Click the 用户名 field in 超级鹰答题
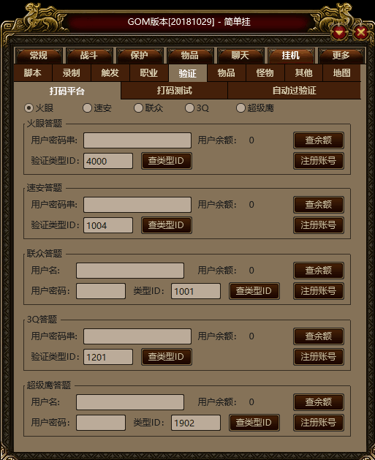The image size is (375, 460). coord(130,402)
